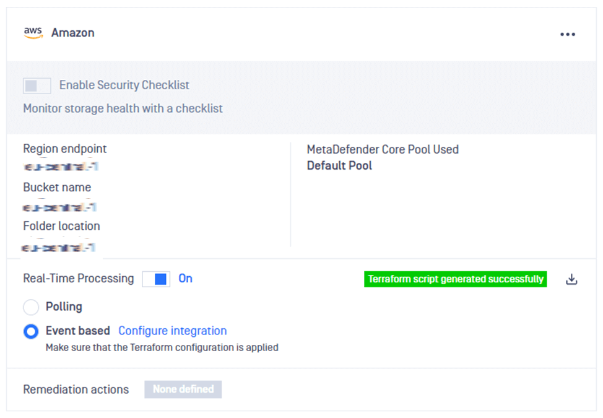This screenshot has width=603, height=418.
Task: Click the Region endpoint label
Action: [65, 149]
